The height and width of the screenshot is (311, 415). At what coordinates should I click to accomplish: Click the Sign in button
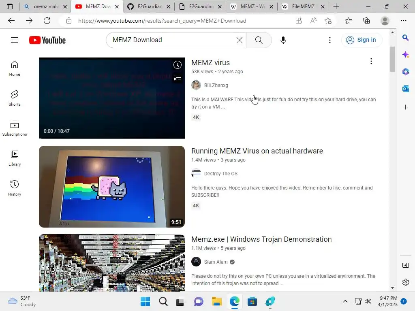coord(362,40)
